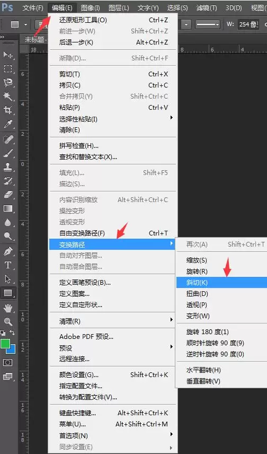
Task: Open the blue background color swatch
Action: 12,350
